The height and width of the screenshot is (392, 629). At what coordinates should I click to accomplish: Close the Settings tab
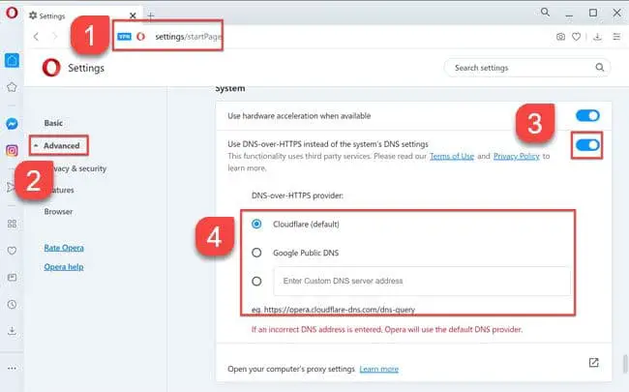tap(133, 15)
